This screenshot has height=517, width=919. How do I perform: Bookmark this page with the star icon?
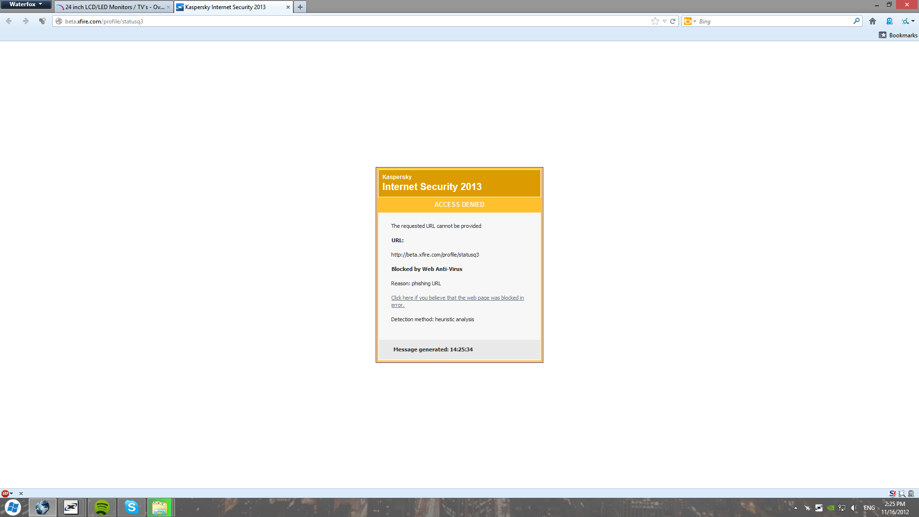click(x=655, y=21)
